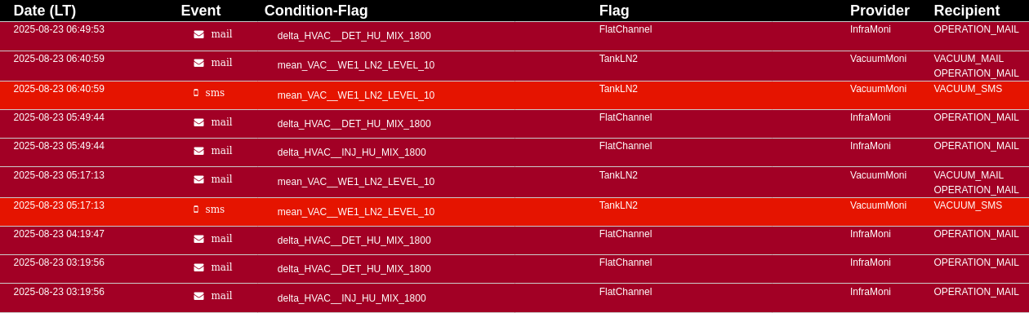1029x313 pixels.
Task: Open VACUUM_SMS recipient in 06:40:59 sms row
Action: 968,89
